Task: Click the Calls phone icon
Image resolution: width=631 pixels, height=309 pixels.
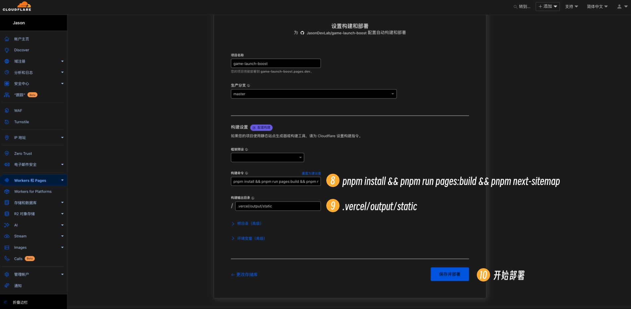Action: (x=7, y=259)
